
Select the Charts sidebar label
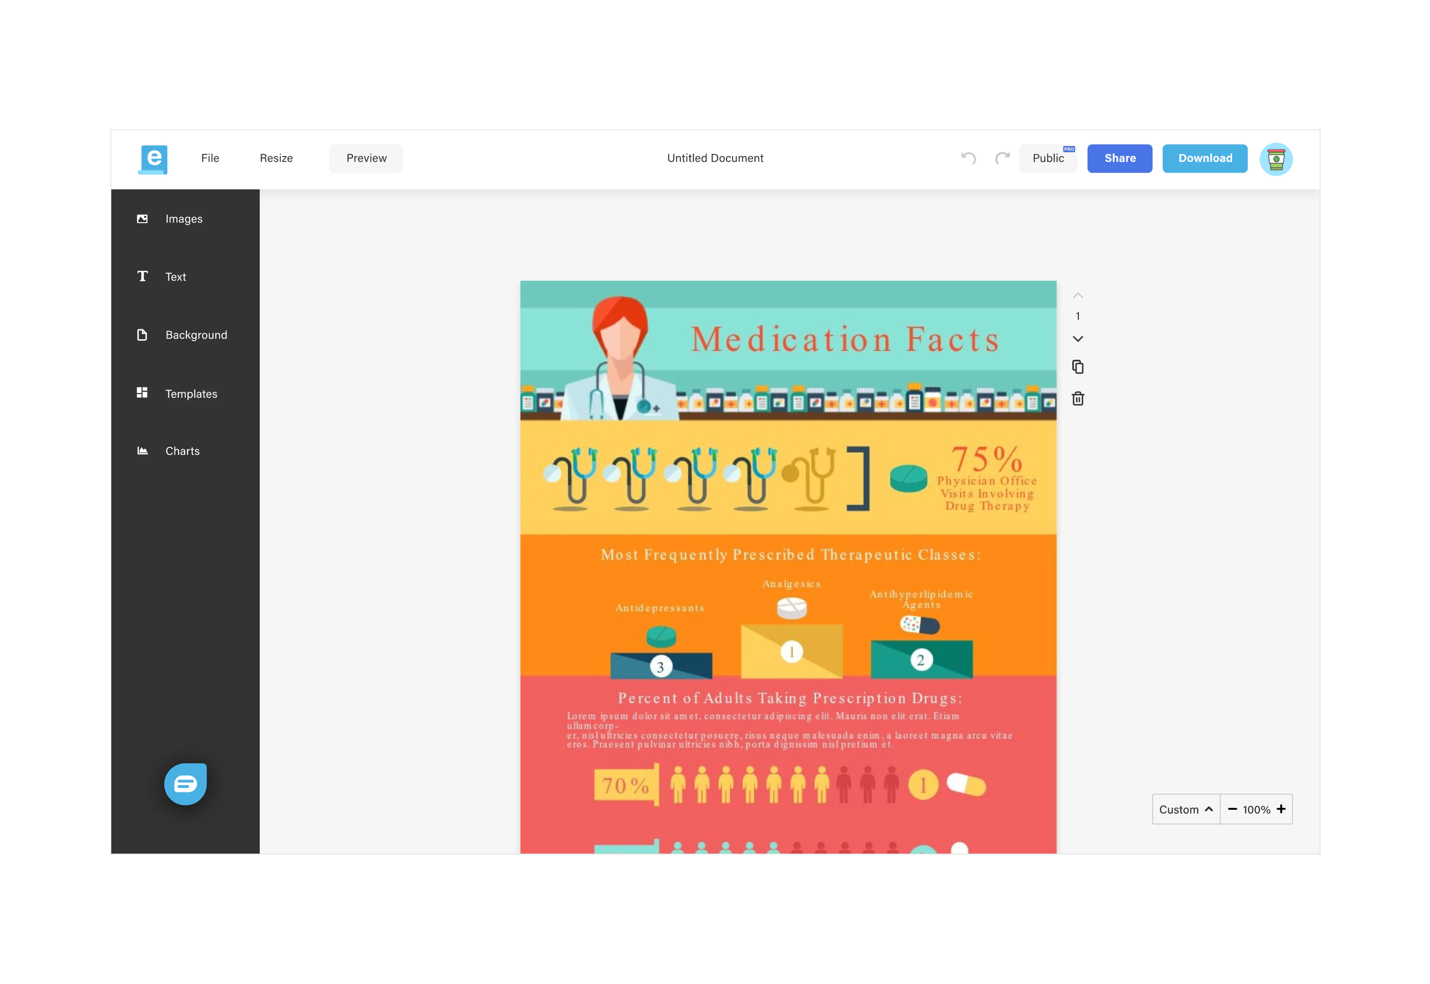183,451
